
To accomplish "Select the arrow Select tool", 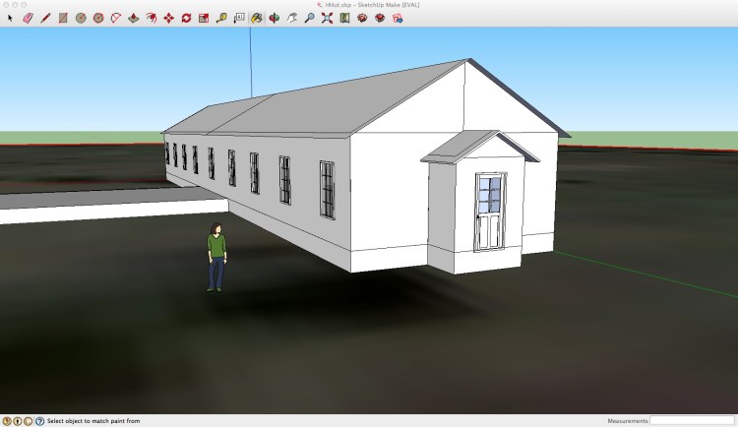I will pyautogui.click(x=10, y=19).
